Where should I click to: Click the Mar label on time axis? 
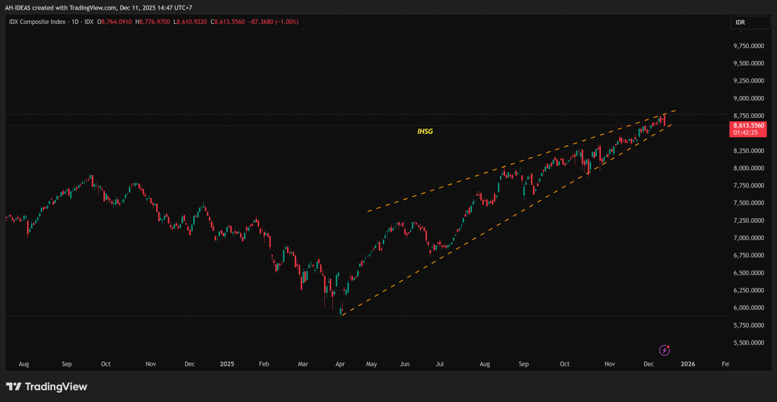(x=303, y=364)
